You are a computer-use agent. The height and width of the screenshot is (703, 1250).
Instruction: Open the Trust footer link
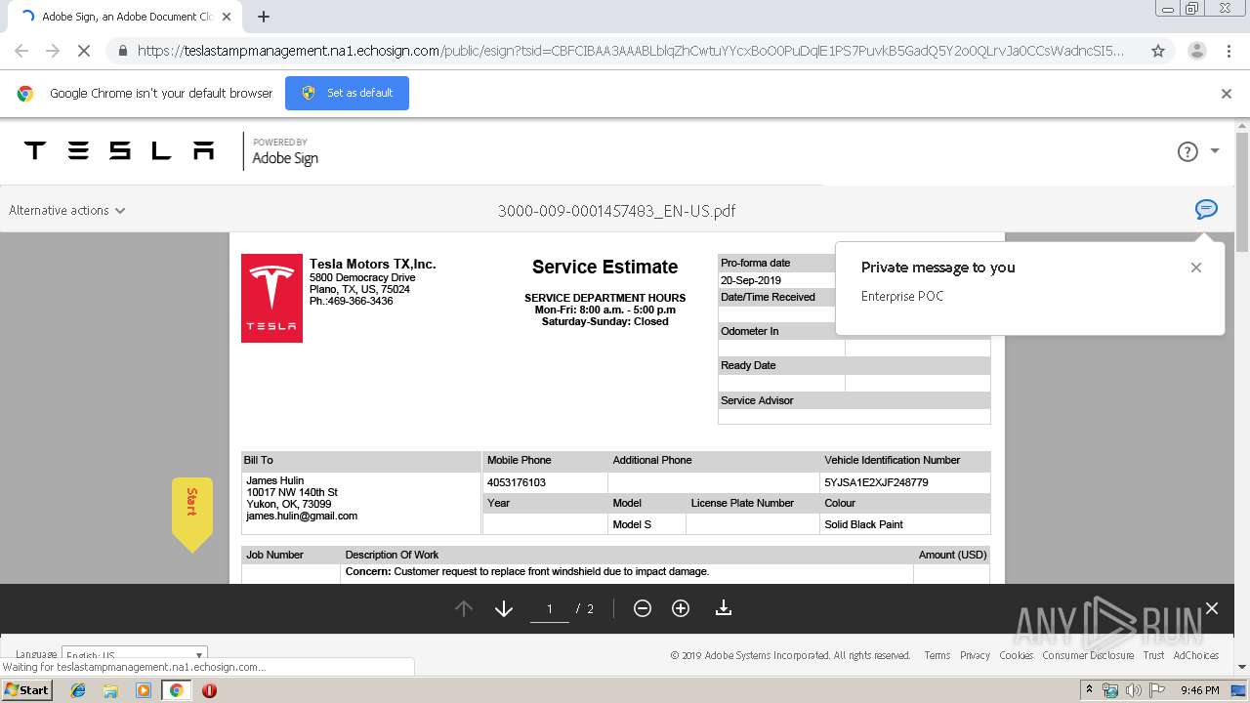(1153, 655)
